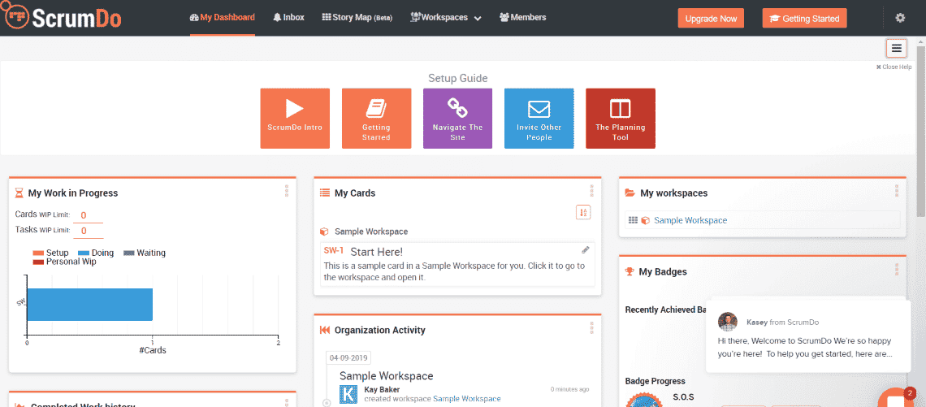Click the S.O.S badge name
The width and height of the screenshot is (926, 407).
pyautogui.click(x=683, y=397)
